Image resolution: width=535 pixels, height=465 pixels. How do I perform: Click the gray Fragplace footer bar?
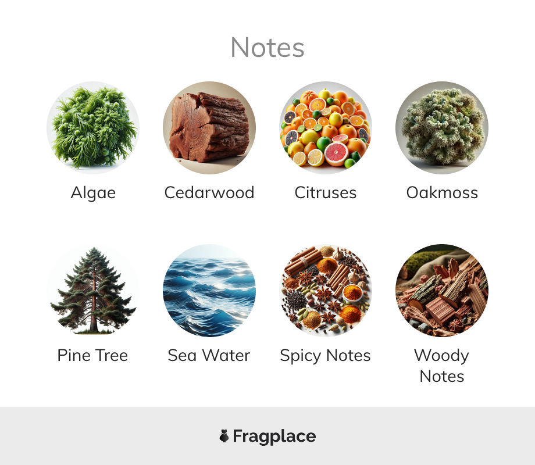point(267,436)
